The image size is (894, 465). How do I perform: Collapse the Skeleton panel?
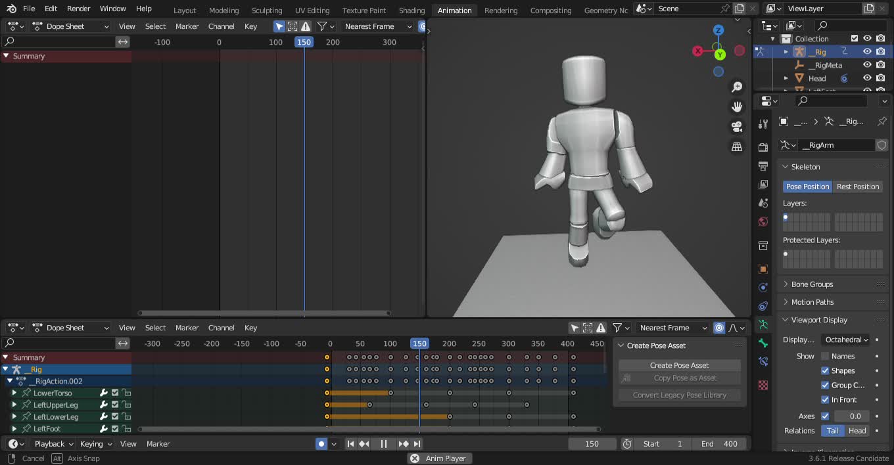[x=805, y=167]
